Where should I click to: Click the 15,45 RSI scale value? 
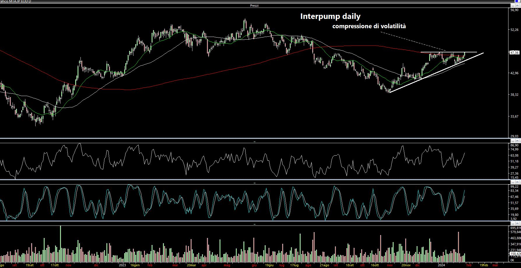(x=515, y=177)
